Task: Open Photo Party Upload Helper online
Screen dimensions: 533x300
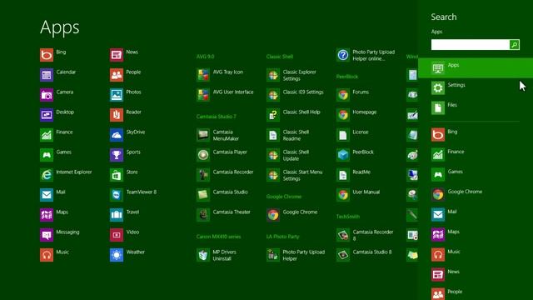Action: pos(366,55)
